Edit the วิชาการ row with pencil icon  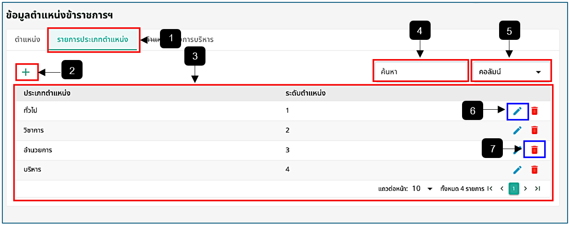coord(517,130)
